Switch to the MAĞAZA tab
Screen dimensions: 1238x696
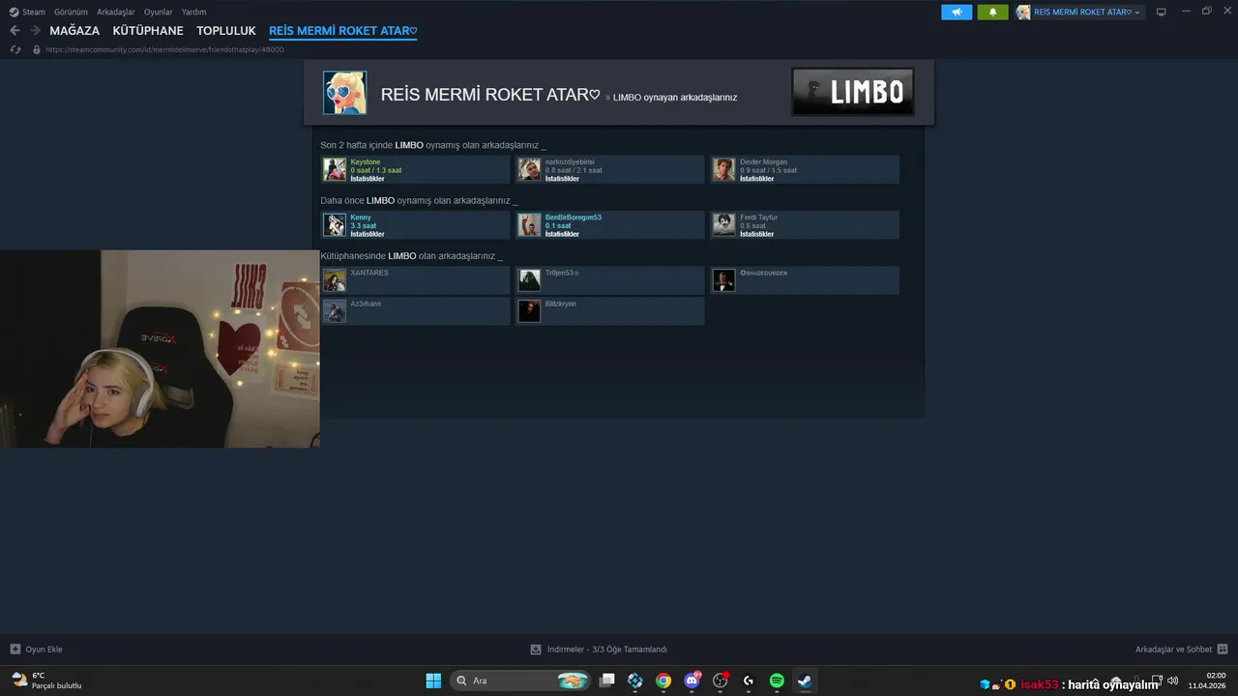click(x=74, y=31)
